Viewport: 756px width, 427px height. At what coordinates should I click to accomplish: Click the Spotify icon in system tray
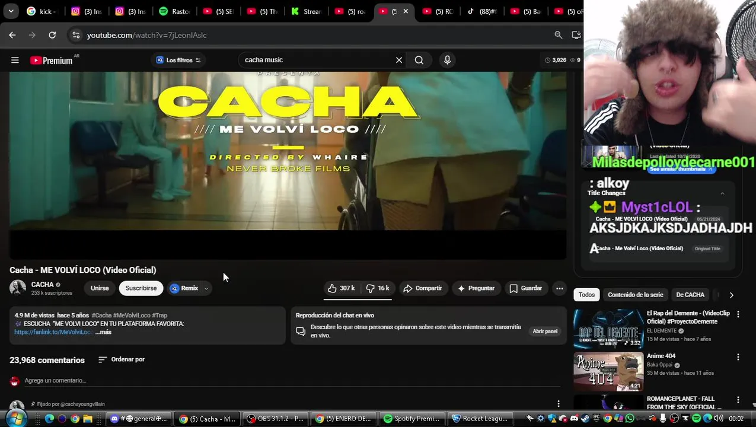[x=696, y=419]
